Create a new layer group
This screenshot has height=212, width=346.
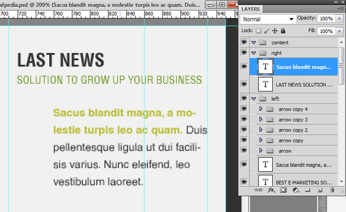(x=307, y=190)
